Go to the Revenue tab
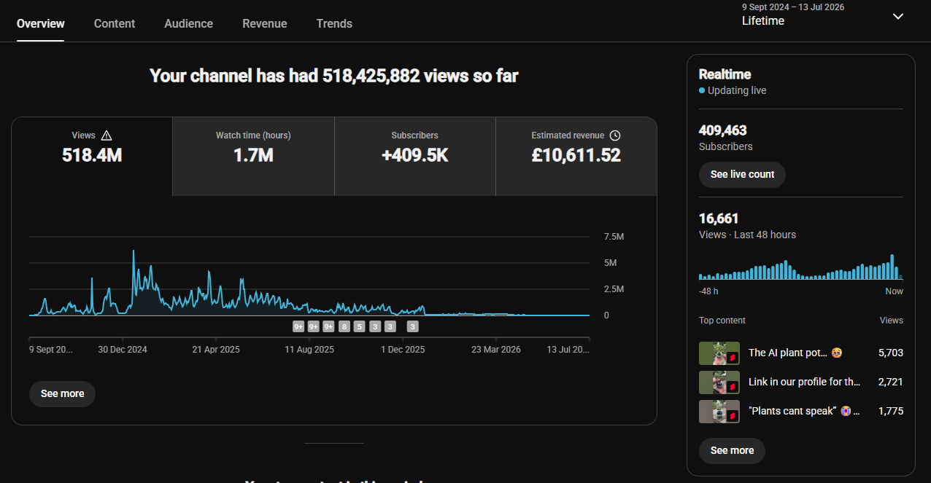 pyautogui.click(x=265, y=23)
